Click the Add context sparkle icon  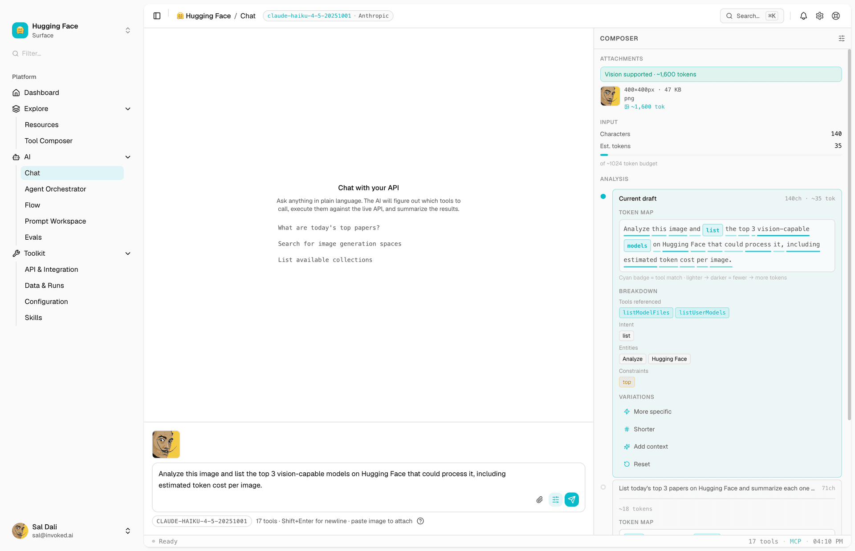coord(627,447)
